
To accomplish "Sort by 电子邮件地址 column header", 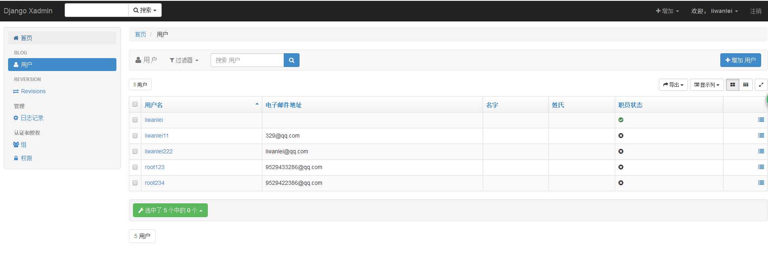I will pyautogui.click(x=283, y=105).
